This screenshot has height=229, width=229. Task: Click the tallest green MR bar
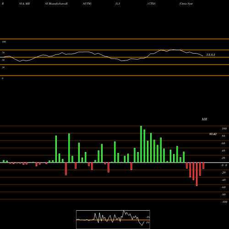click(x=141, y=144)
